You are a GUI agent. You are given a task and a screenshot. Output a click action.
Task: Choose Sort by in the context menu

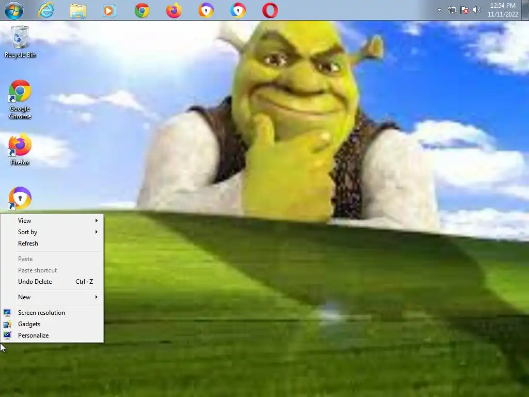(x=52, y=232)
